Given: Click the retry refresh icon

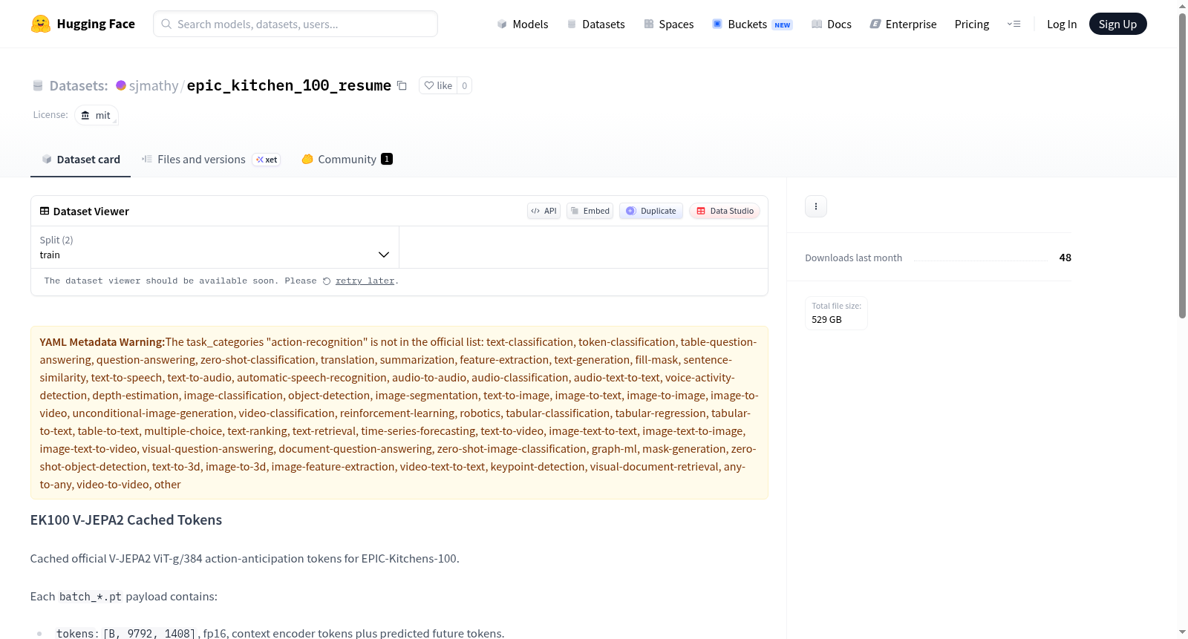Looking at the screenshot, I should (x=327, y=281).
